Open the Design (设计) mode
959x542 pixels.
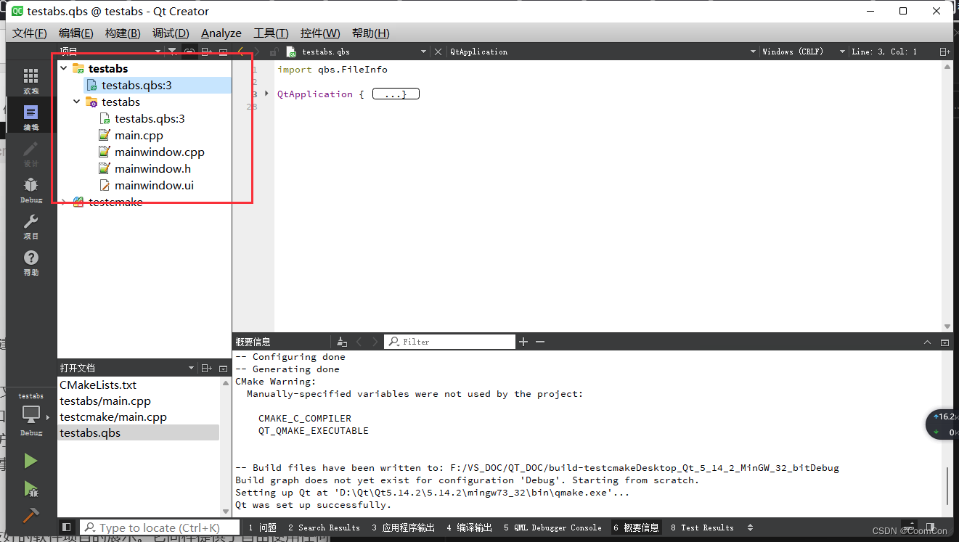pyautogui.click(x=30, y=154)
